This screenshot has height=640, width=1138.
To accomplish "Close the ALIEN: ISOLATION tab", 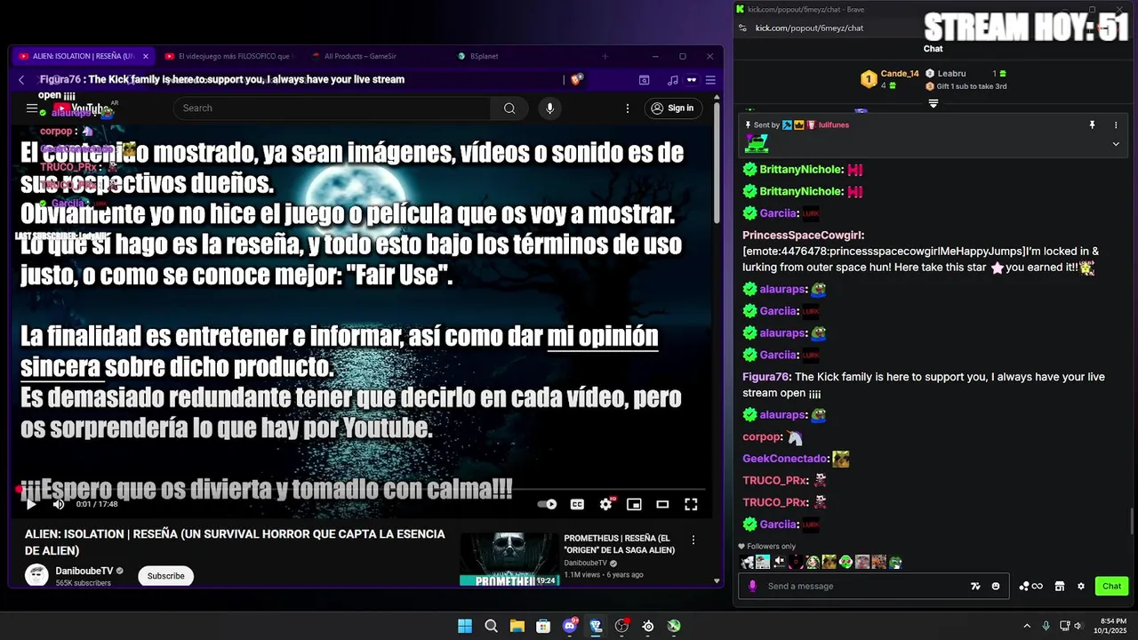I will pyautogui.click(x=146, y=56).
